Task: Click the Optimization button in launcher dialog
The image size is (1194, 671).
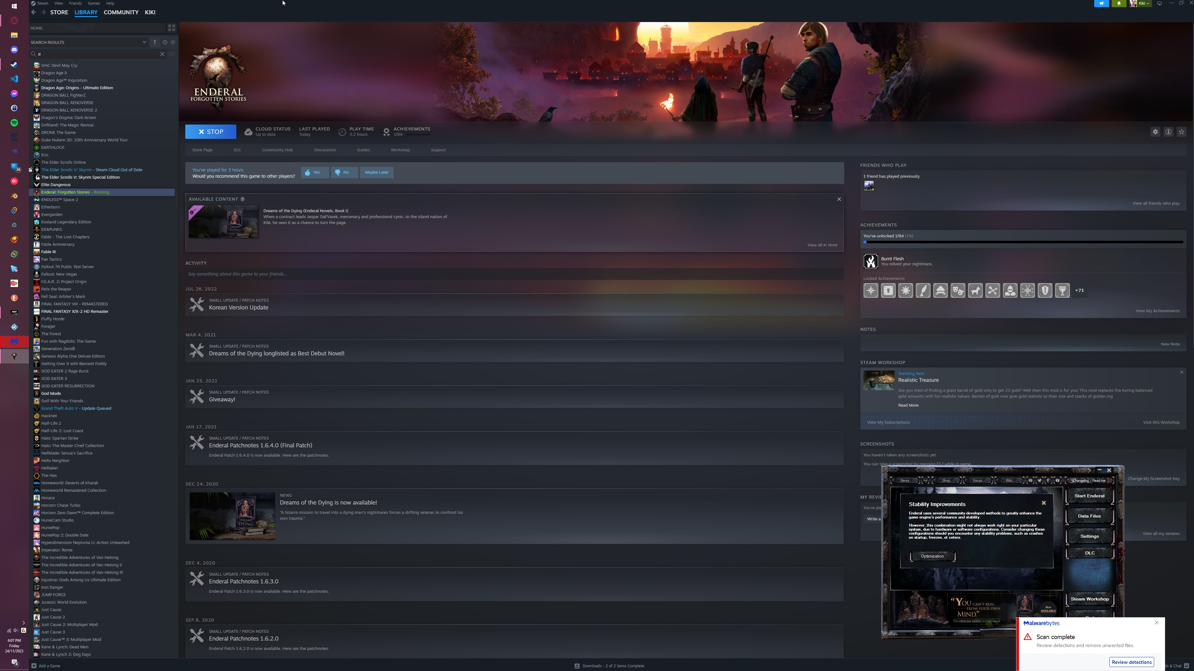Action: [x=932, y=556]
